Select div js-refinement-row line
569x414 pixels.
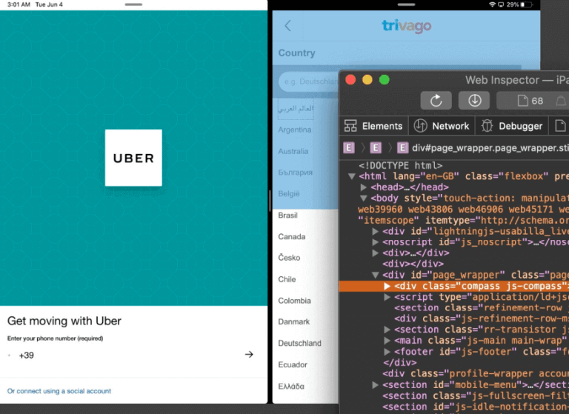[482, 318]
